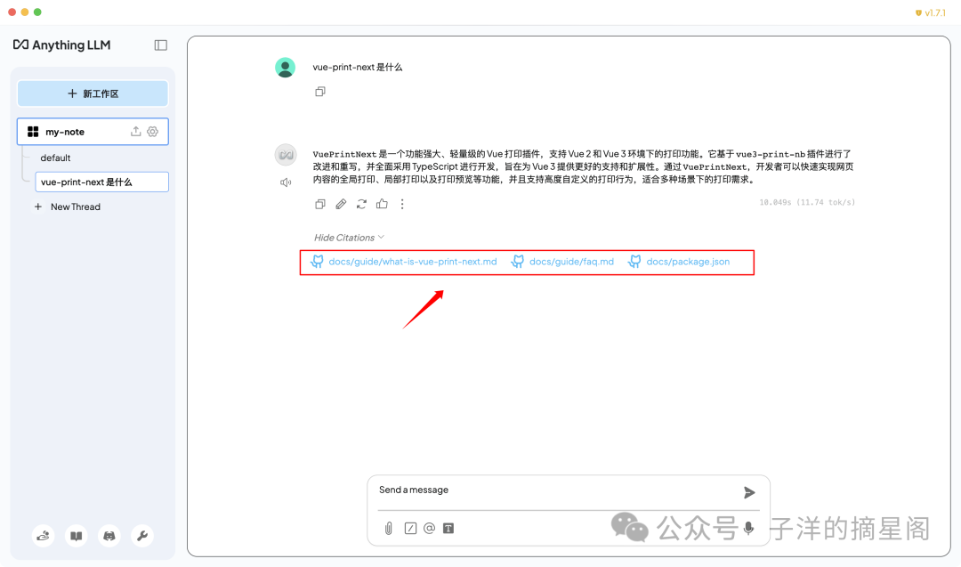Screen dimensions: 961x567
Task: Select the vue-print-next 是什么 thread
Action: (101, 182)
